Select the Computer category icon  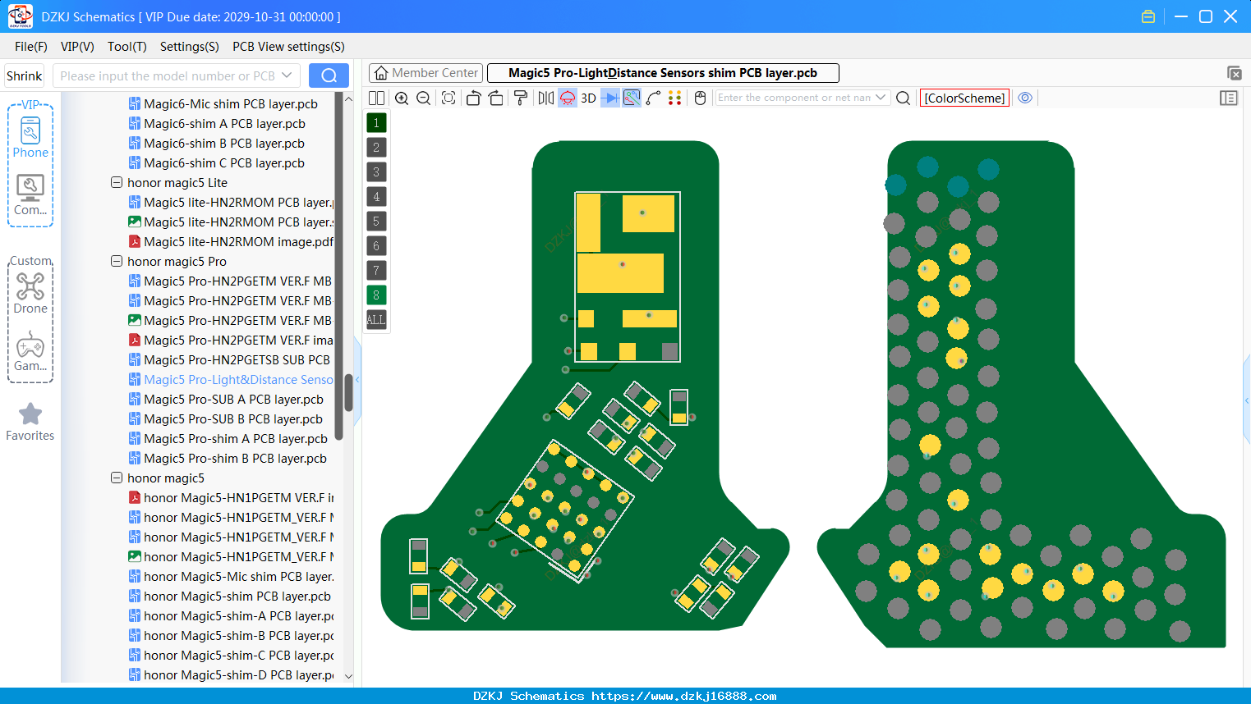pos(30,195)
